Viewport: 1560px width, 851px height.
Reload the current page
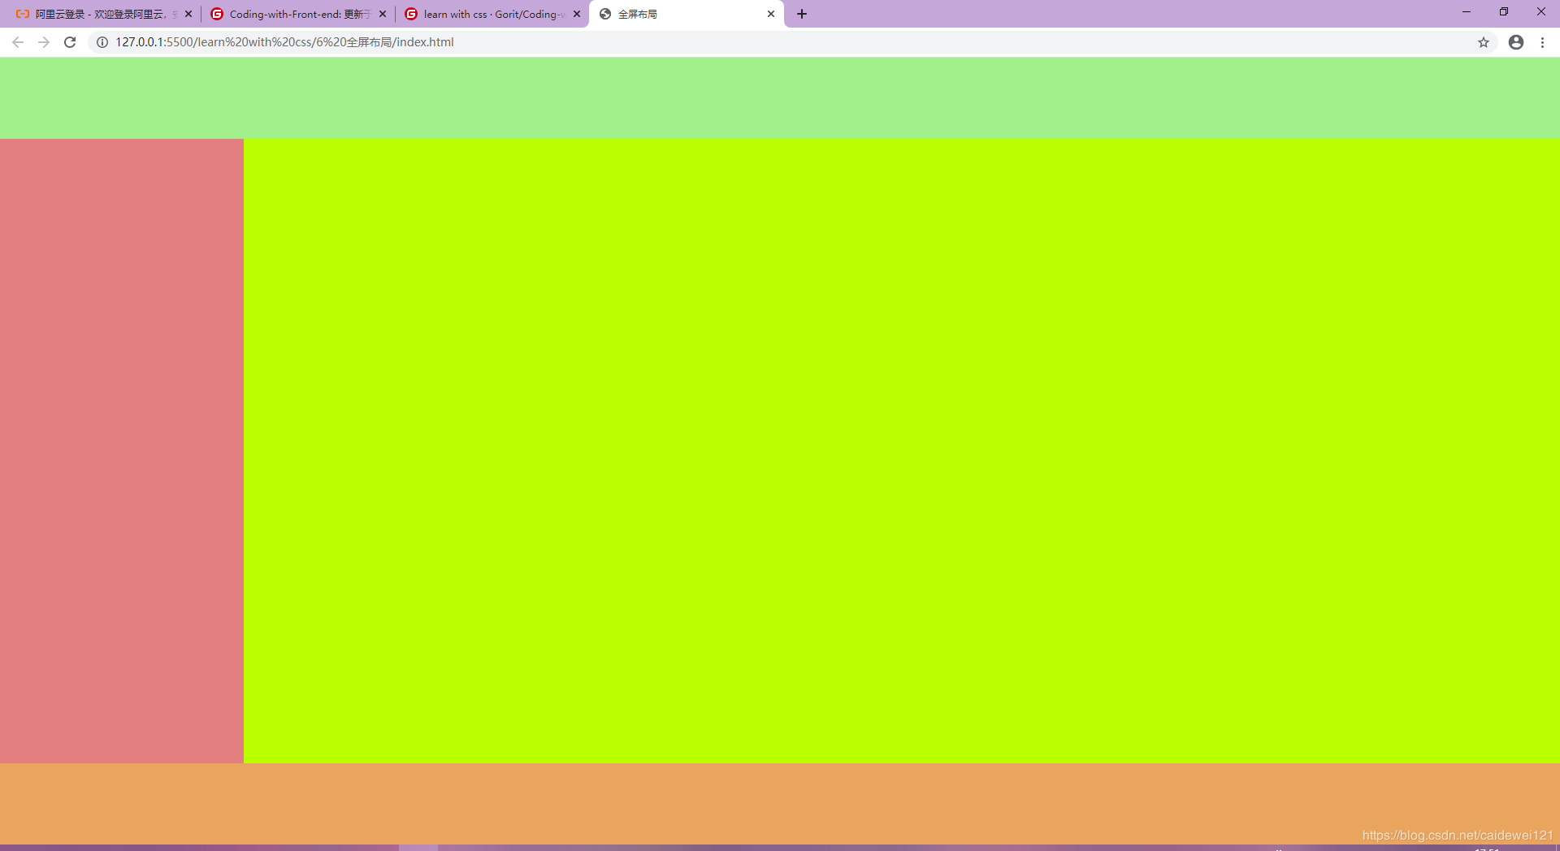point(70,42)
